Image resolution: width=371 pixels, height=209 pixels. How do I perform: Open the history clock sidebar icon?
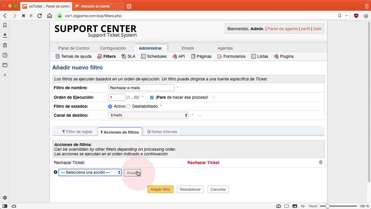[x=5, y=55]
